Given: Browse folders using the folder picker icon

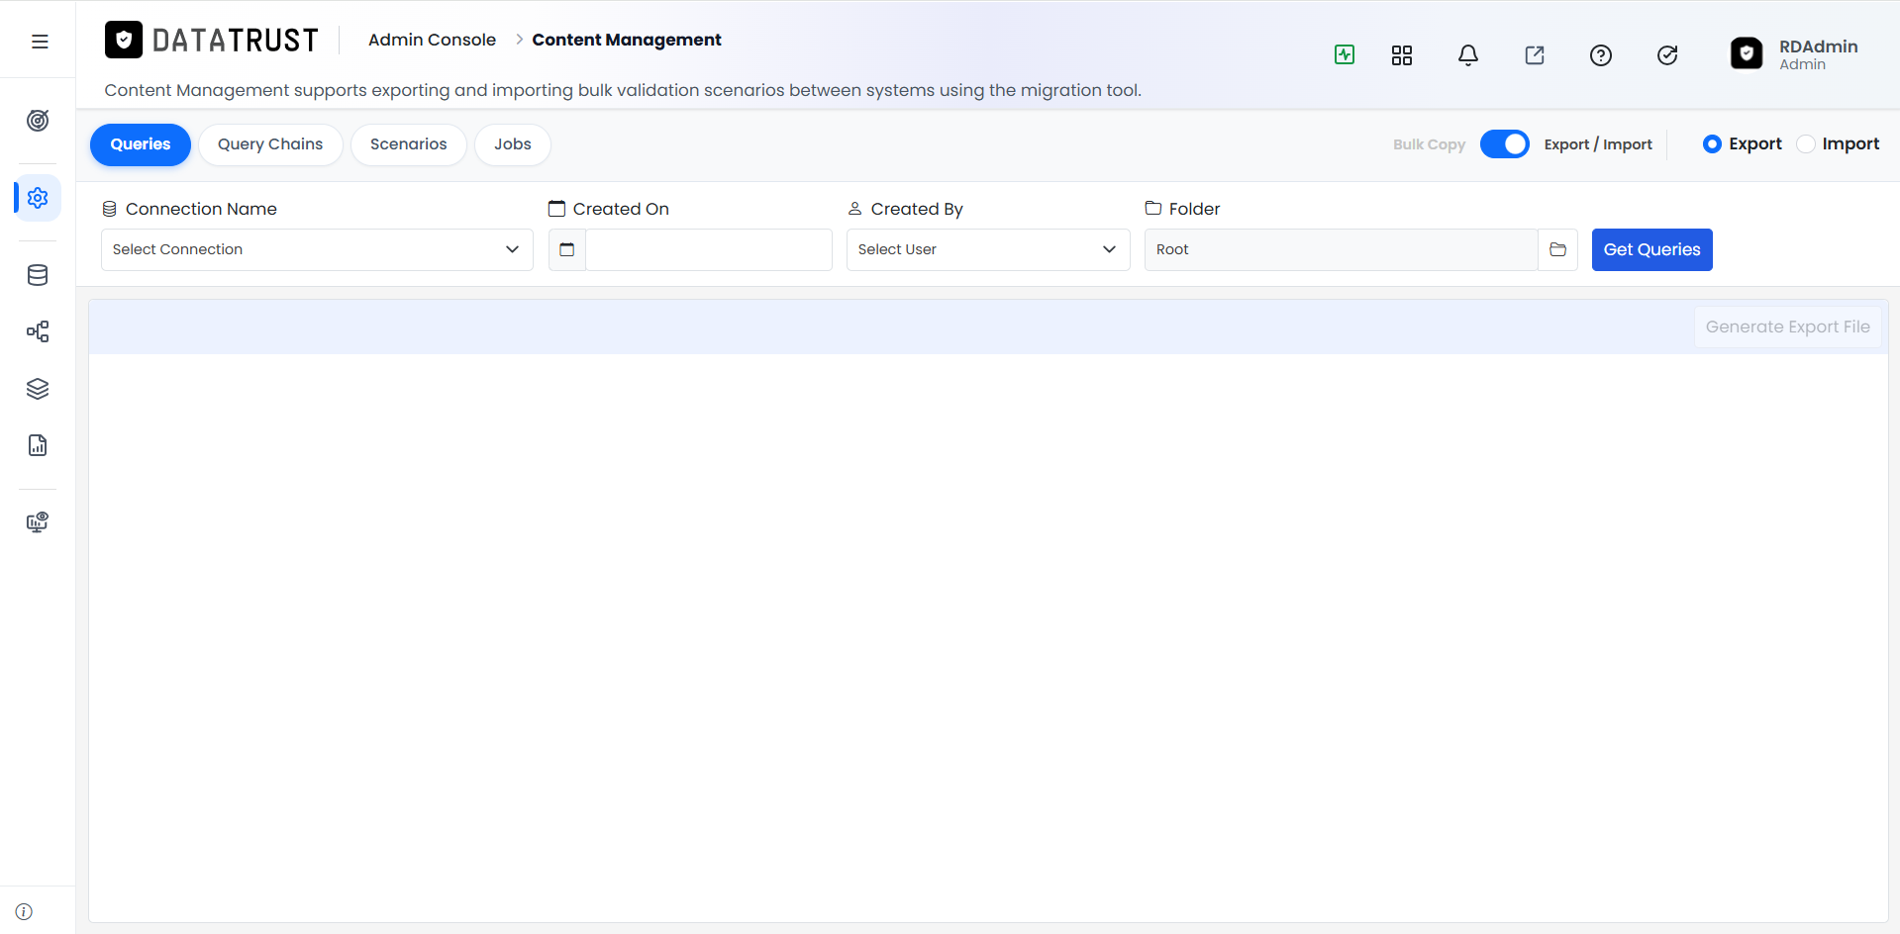Looking at the screenshot, I should point(1557,249).
